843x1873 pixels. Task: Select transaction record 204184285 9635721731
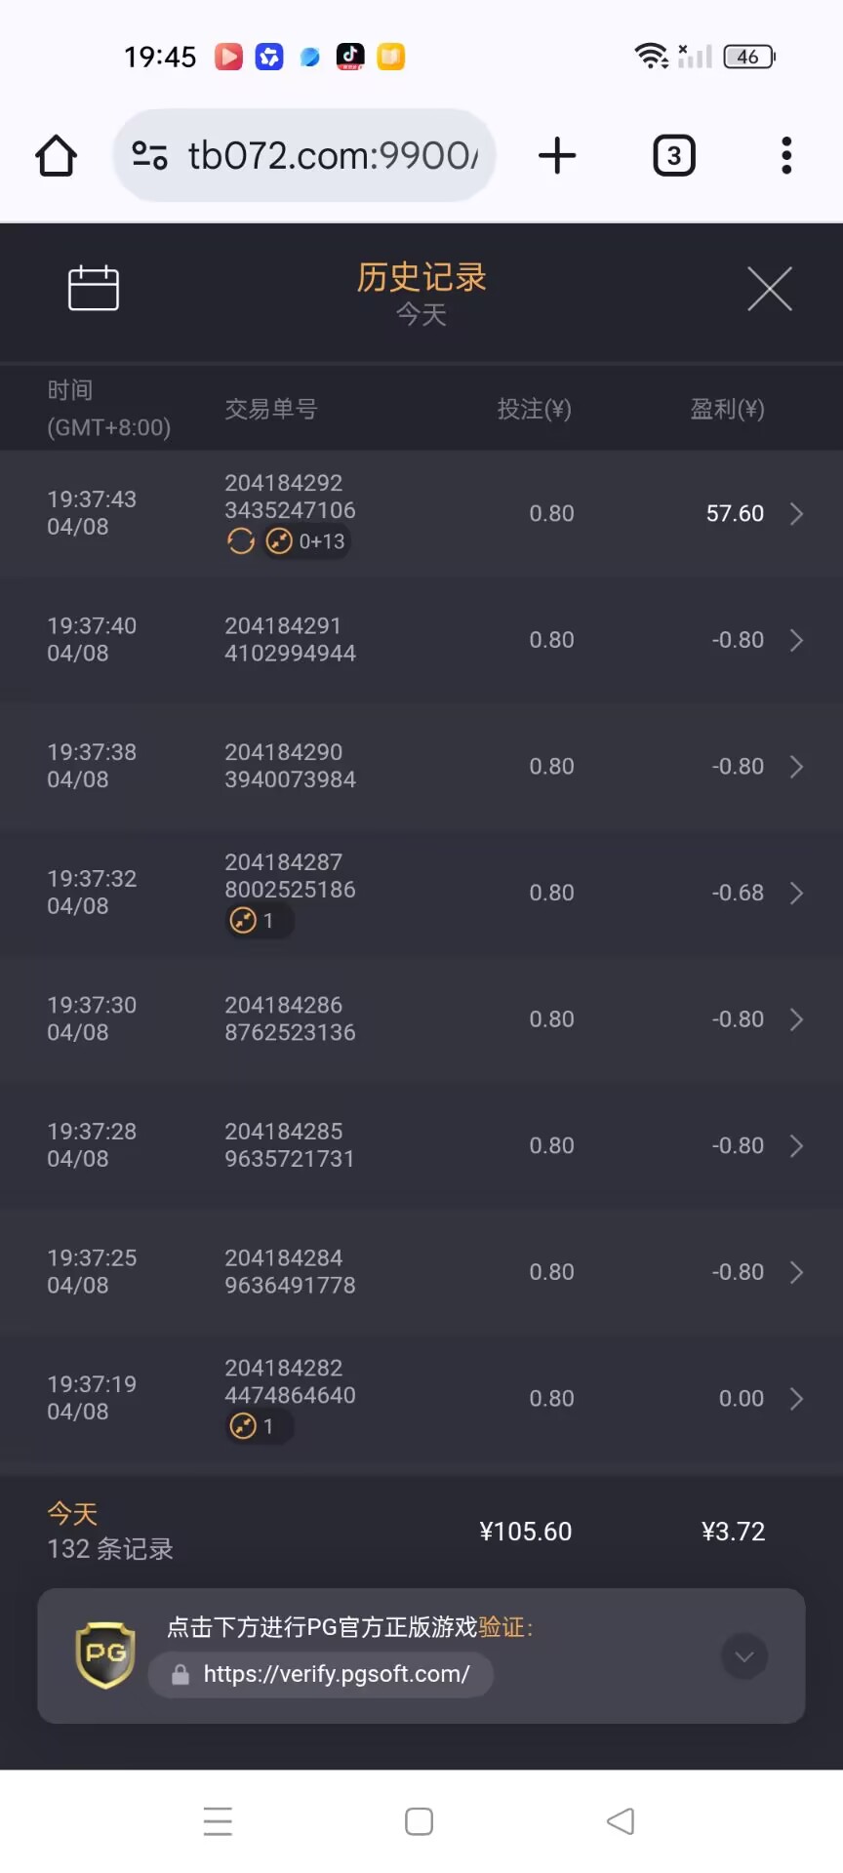290,1145
